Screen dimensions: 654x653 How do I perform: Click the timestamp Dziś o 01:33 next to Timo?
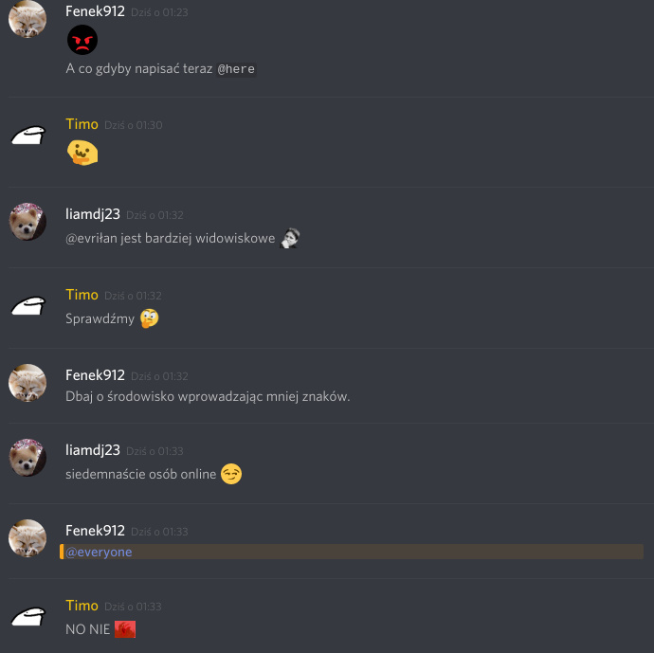click(x=133, y=607)
